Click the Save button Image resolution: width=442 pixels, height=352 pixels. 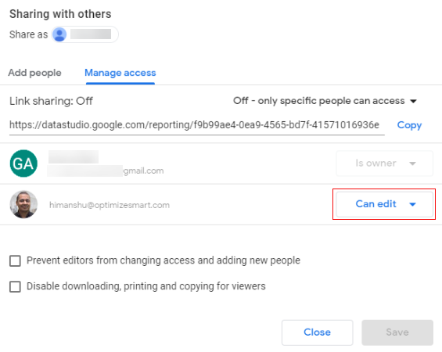point(397,332)
